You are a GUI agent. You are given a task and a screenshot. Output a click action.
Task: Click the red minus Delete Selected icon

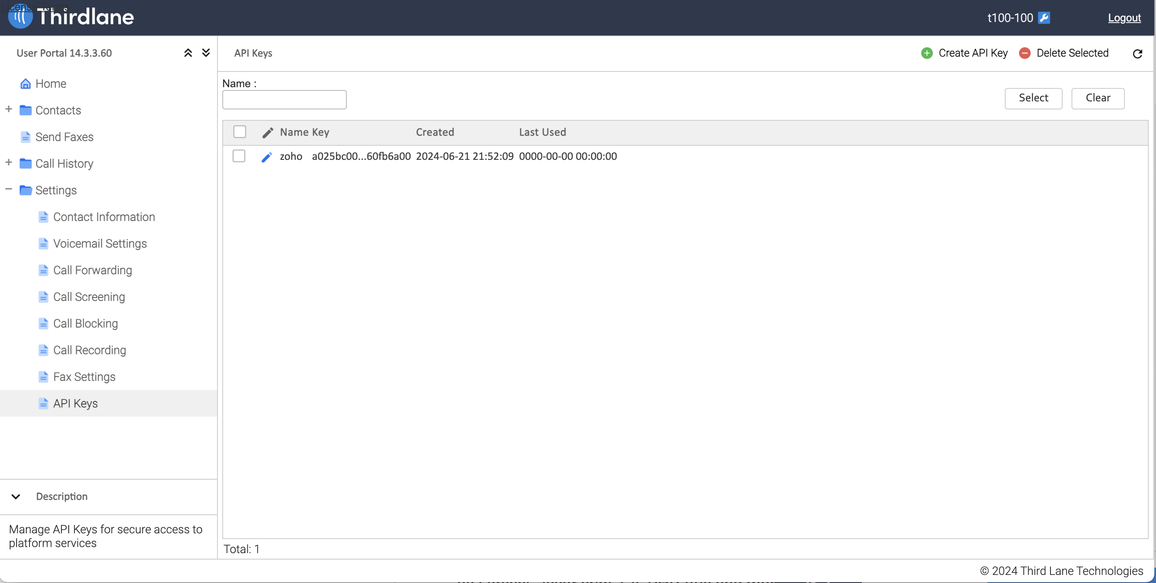[1025, 53]
